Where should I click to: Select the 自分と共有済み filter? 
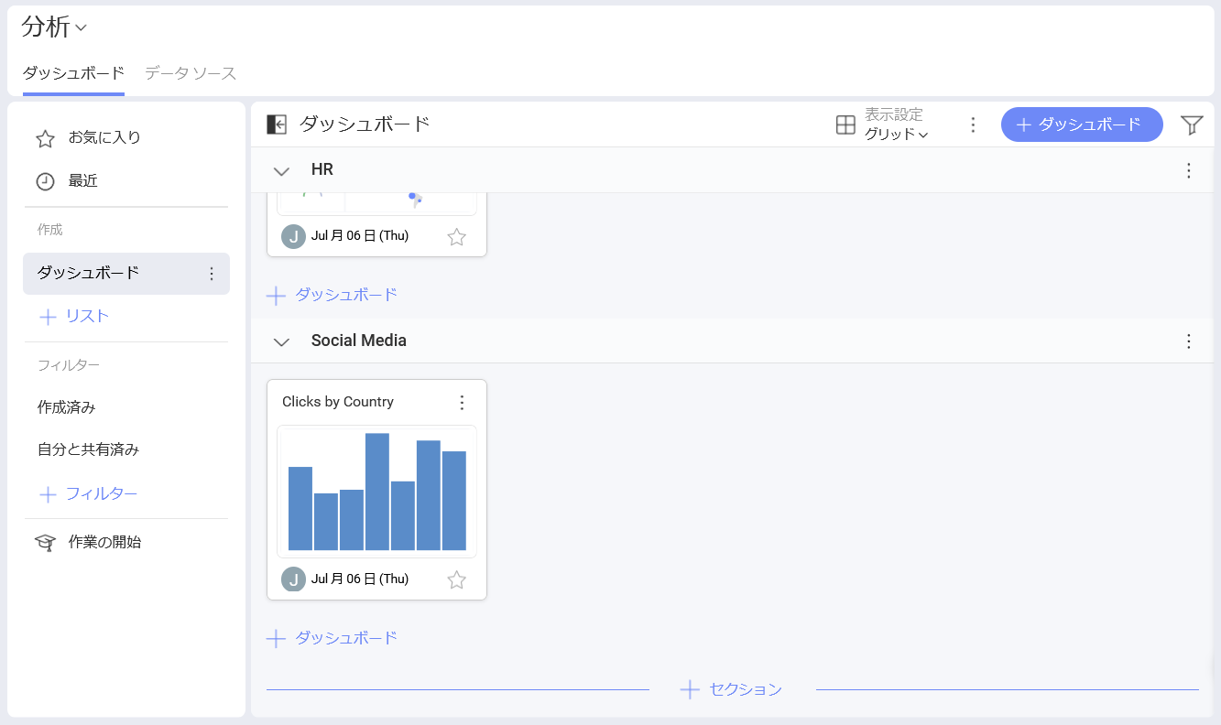pyautogui.click(x=88, y=449)
